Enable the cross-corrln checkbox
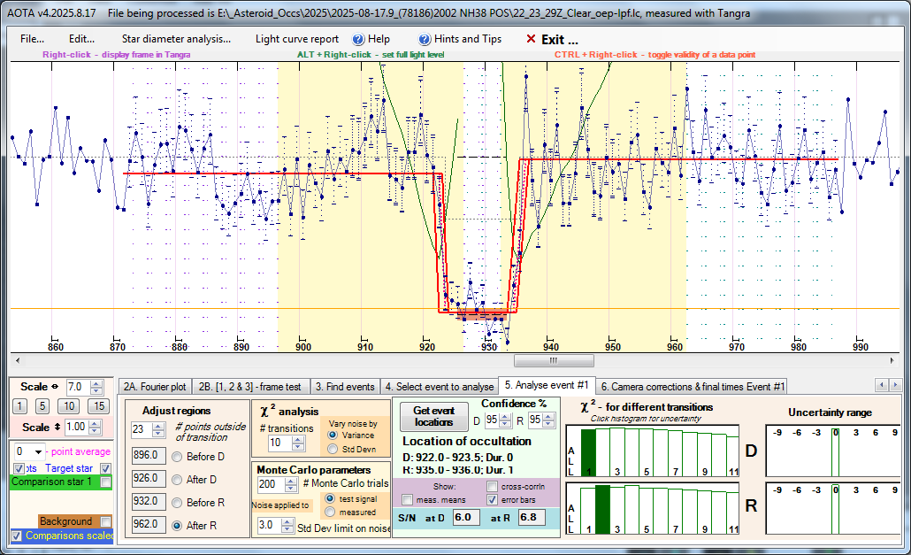Image resolution: width=911 pixels, height=555 pixels. (493, 486)
